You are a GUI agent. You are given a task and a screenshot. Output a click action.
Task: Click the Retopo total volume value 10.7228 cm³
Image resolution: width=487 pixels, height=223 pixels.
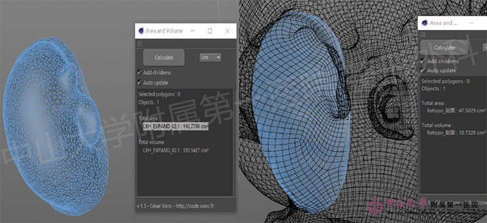point(456,132)
